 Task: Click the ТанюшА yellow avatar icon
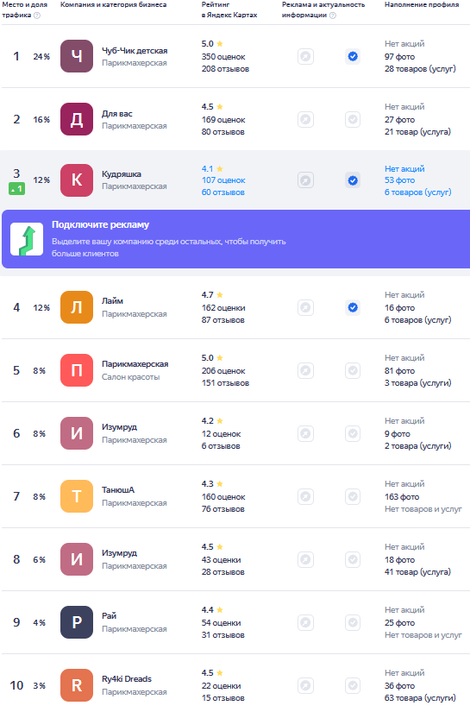click(x=77, y=496)
